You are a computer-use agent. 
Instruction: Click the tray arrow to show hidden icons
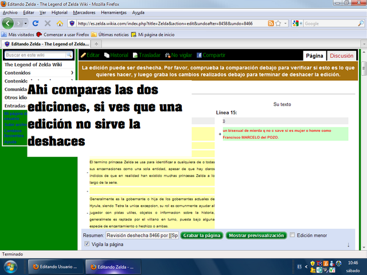[306, 266]
